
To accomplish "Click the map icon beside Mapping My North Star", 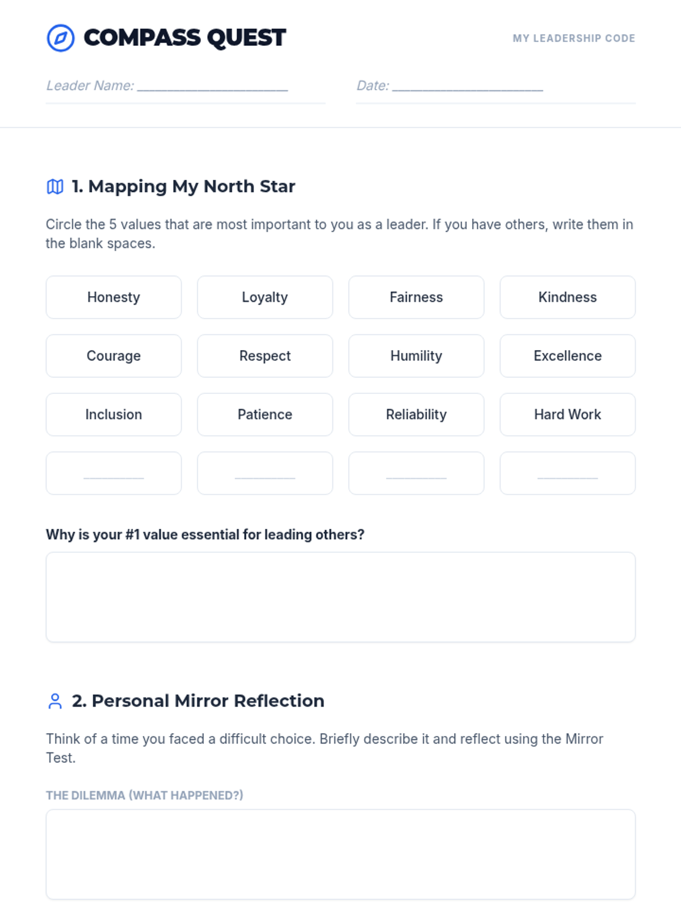I will (x=55, y=187).
